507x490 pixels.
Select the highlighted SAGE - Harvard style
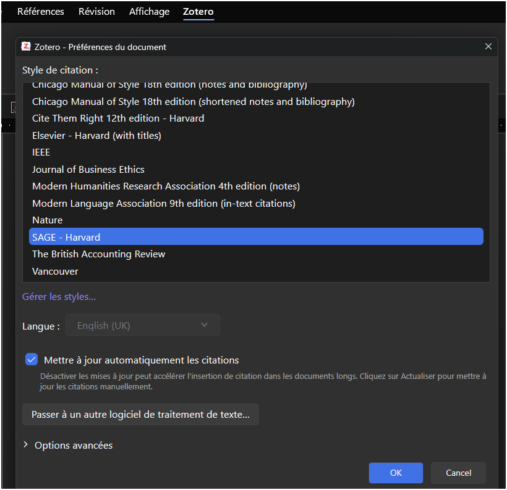pyautogui.click(x=256, y=236)
